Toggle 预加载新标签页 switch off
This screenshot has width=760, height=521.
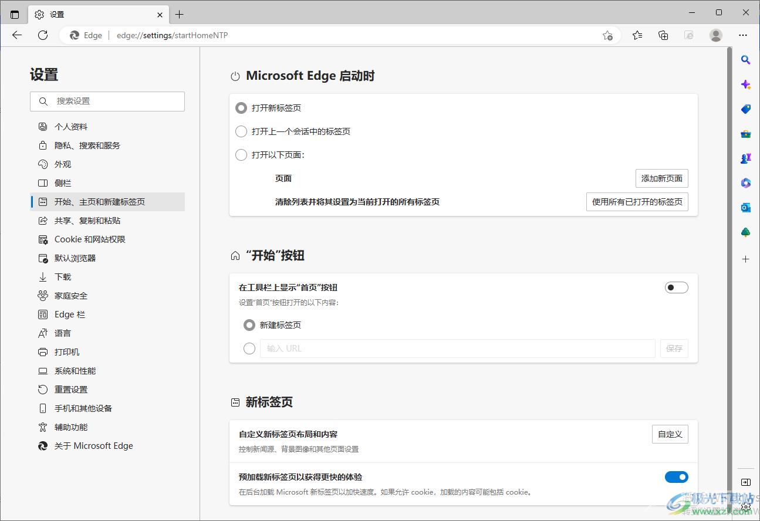click(x=676, y=477)
